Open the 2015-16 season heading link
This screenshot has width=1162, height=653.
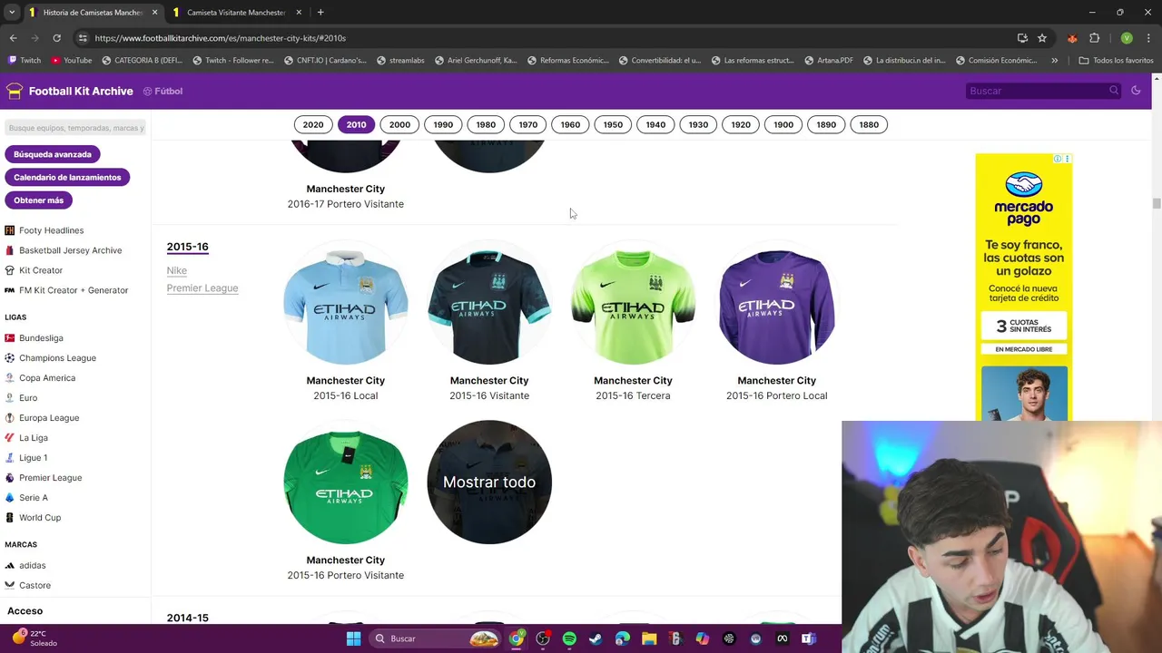(x=187, y=247)
